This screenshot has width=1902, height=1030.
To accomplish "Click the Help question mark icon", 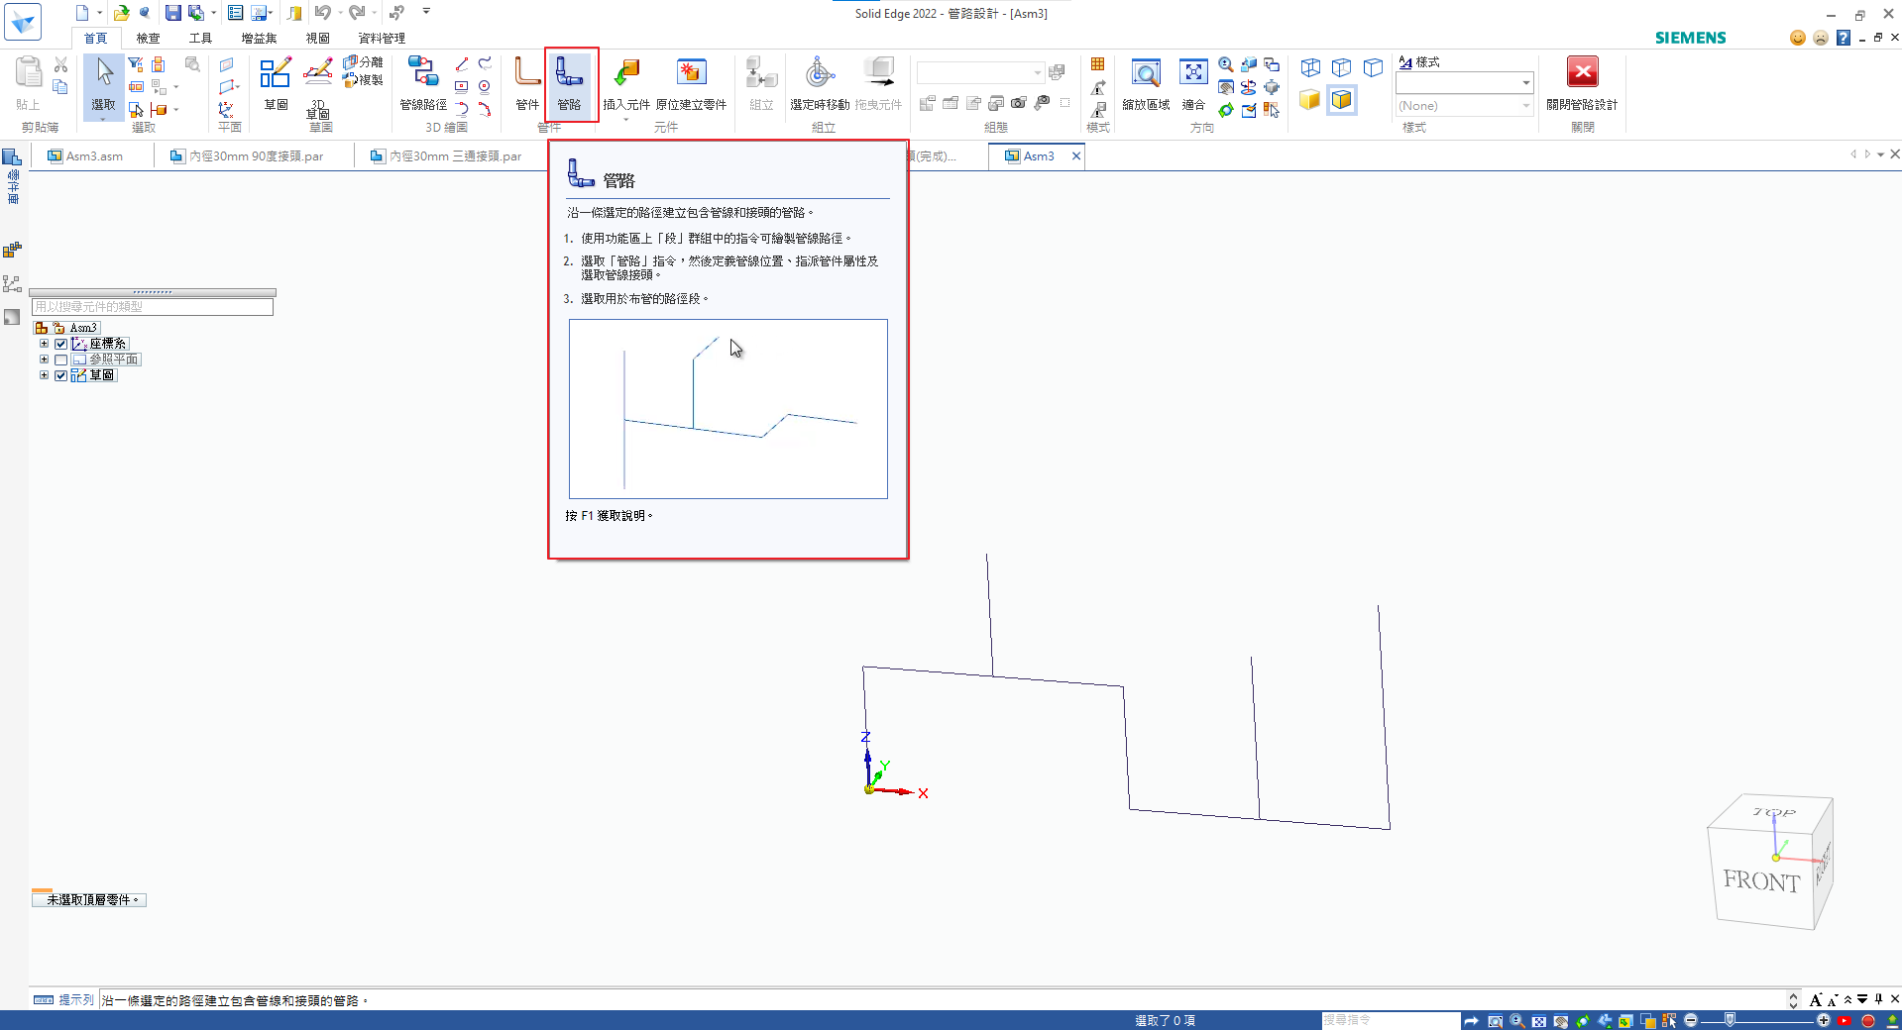I will tap(1844, 38).
